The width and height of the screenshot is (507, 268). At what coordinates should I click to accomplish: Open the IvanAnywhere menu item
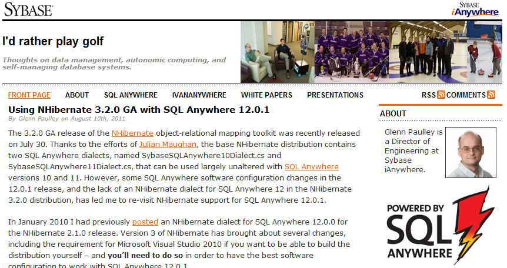[x=199, y=95]
